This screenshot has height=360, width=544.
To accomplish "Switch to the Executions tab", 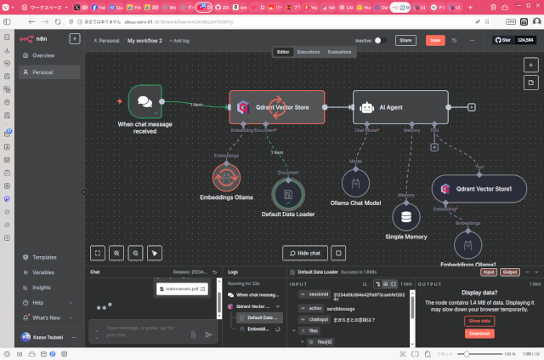I will point(309,52).
